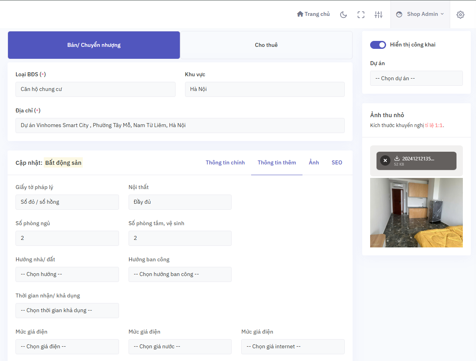
Task: Click the home icon next to Trang chủ
Action: (x=300, y=14)
